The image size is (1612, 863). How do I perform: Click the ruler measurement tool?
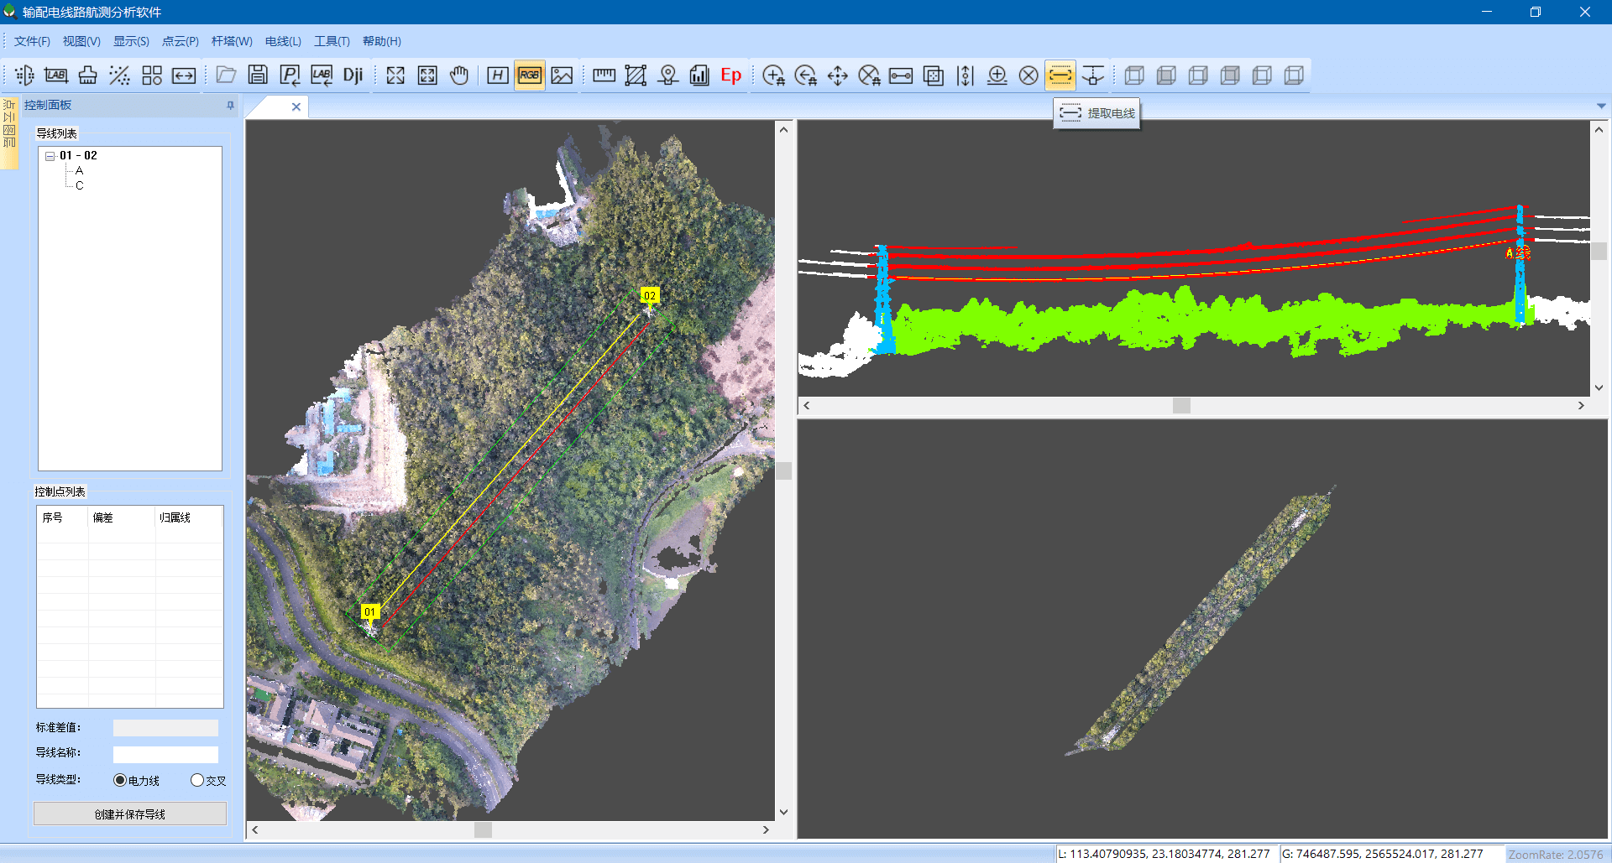point(604,75)
